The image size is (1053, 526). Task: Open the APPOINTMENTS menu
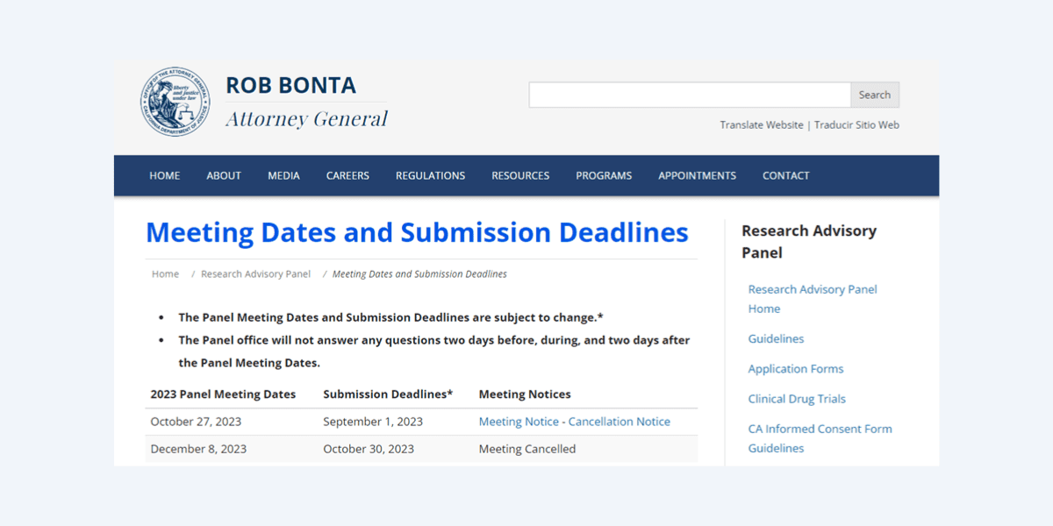click(697, 175)
